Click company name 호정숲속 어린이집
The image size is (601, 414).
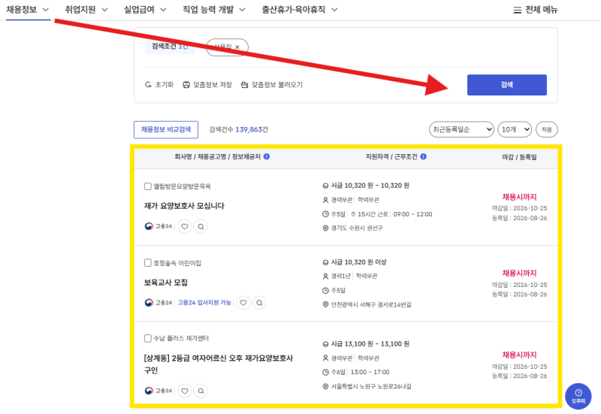pos(177,263)
